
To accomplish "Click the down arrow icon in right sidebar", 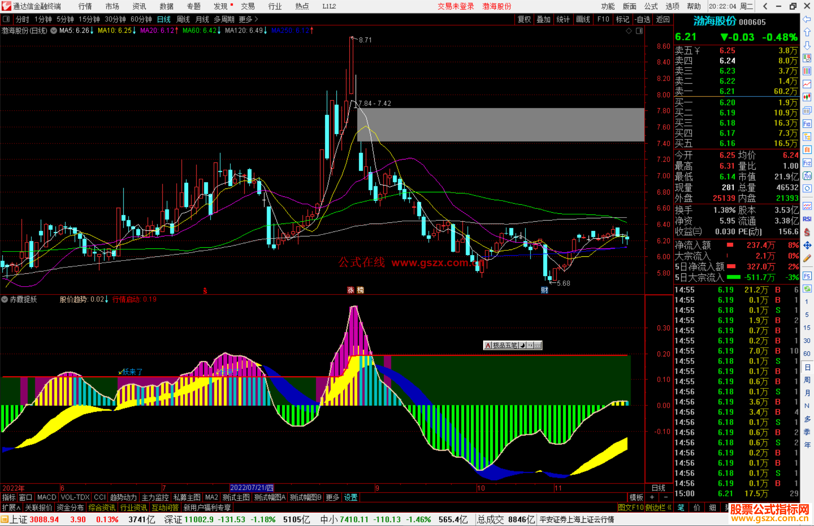I will tap(807, 46).
